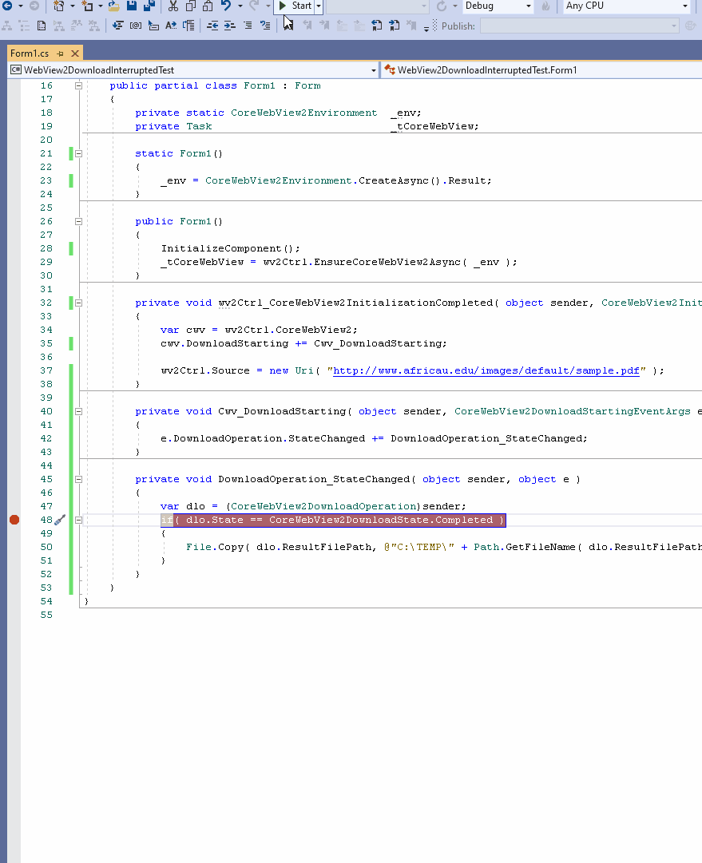
Task: Click the Paste clipboard icon
Action: [208, 6]
